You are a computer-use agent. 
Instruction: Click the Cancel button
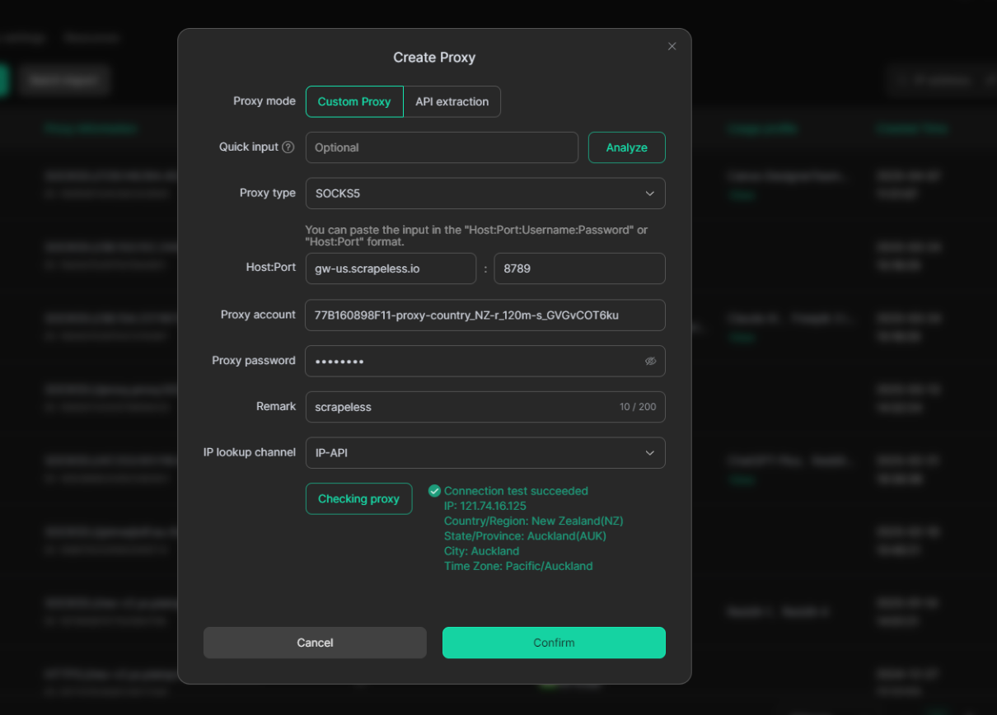[x=315, y=643]
